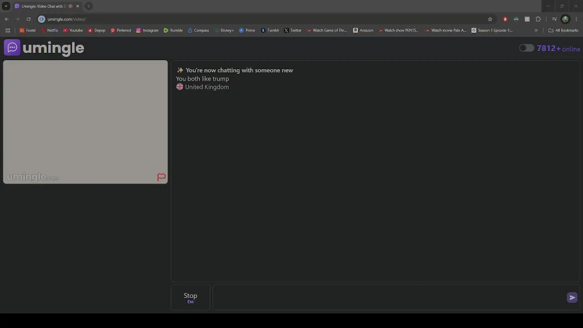Open the Foxtel bookmark
The width and height of the screenshot is (583, 328).
pos(27,31)
